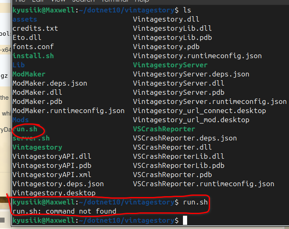Viewport: 289px width, 229px height.
Task: Click the 'Vintagestory_url_mod.desktop' file name
Action: tap(191, 120)
